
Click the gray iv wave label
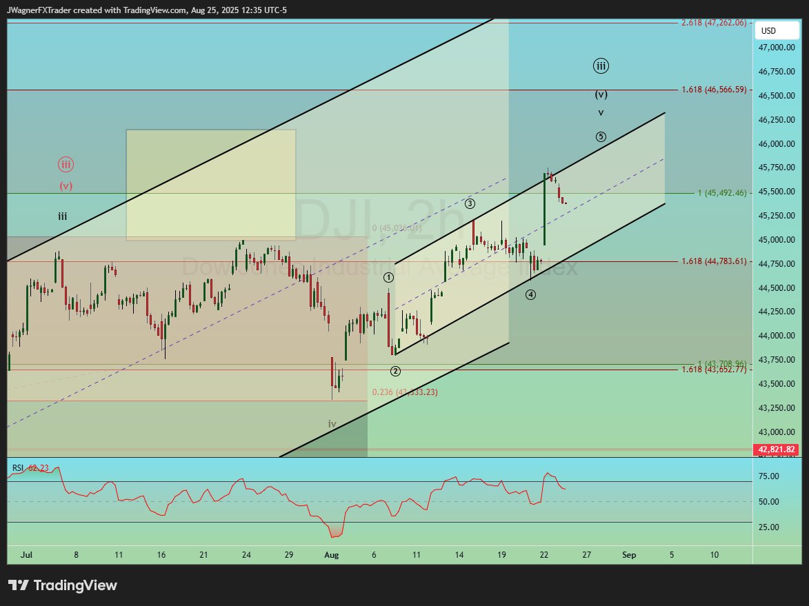coord(332,424)
